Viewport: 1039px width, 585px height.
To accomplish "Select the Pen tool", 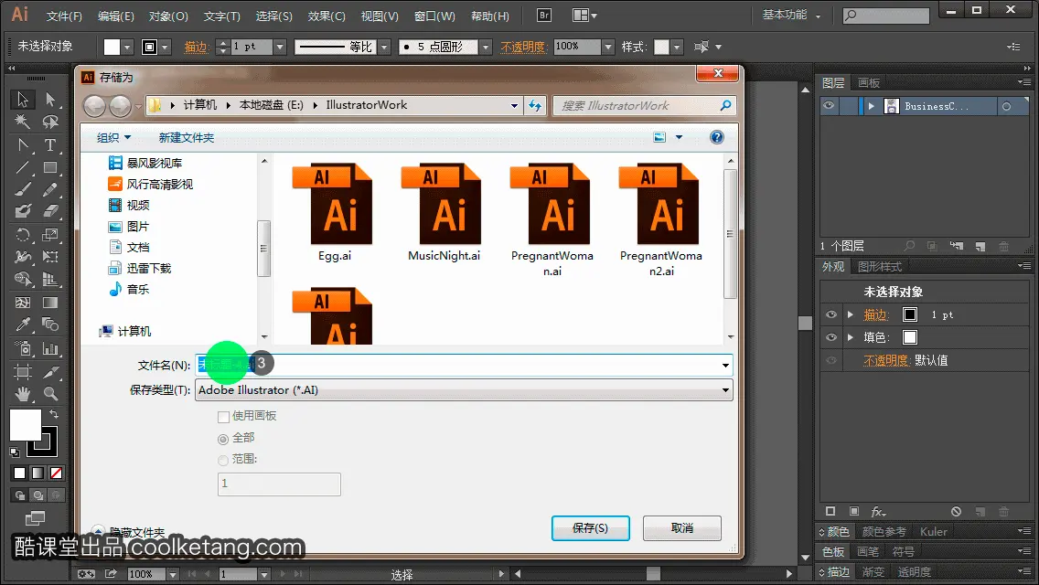I will click(x=23, y=144).
